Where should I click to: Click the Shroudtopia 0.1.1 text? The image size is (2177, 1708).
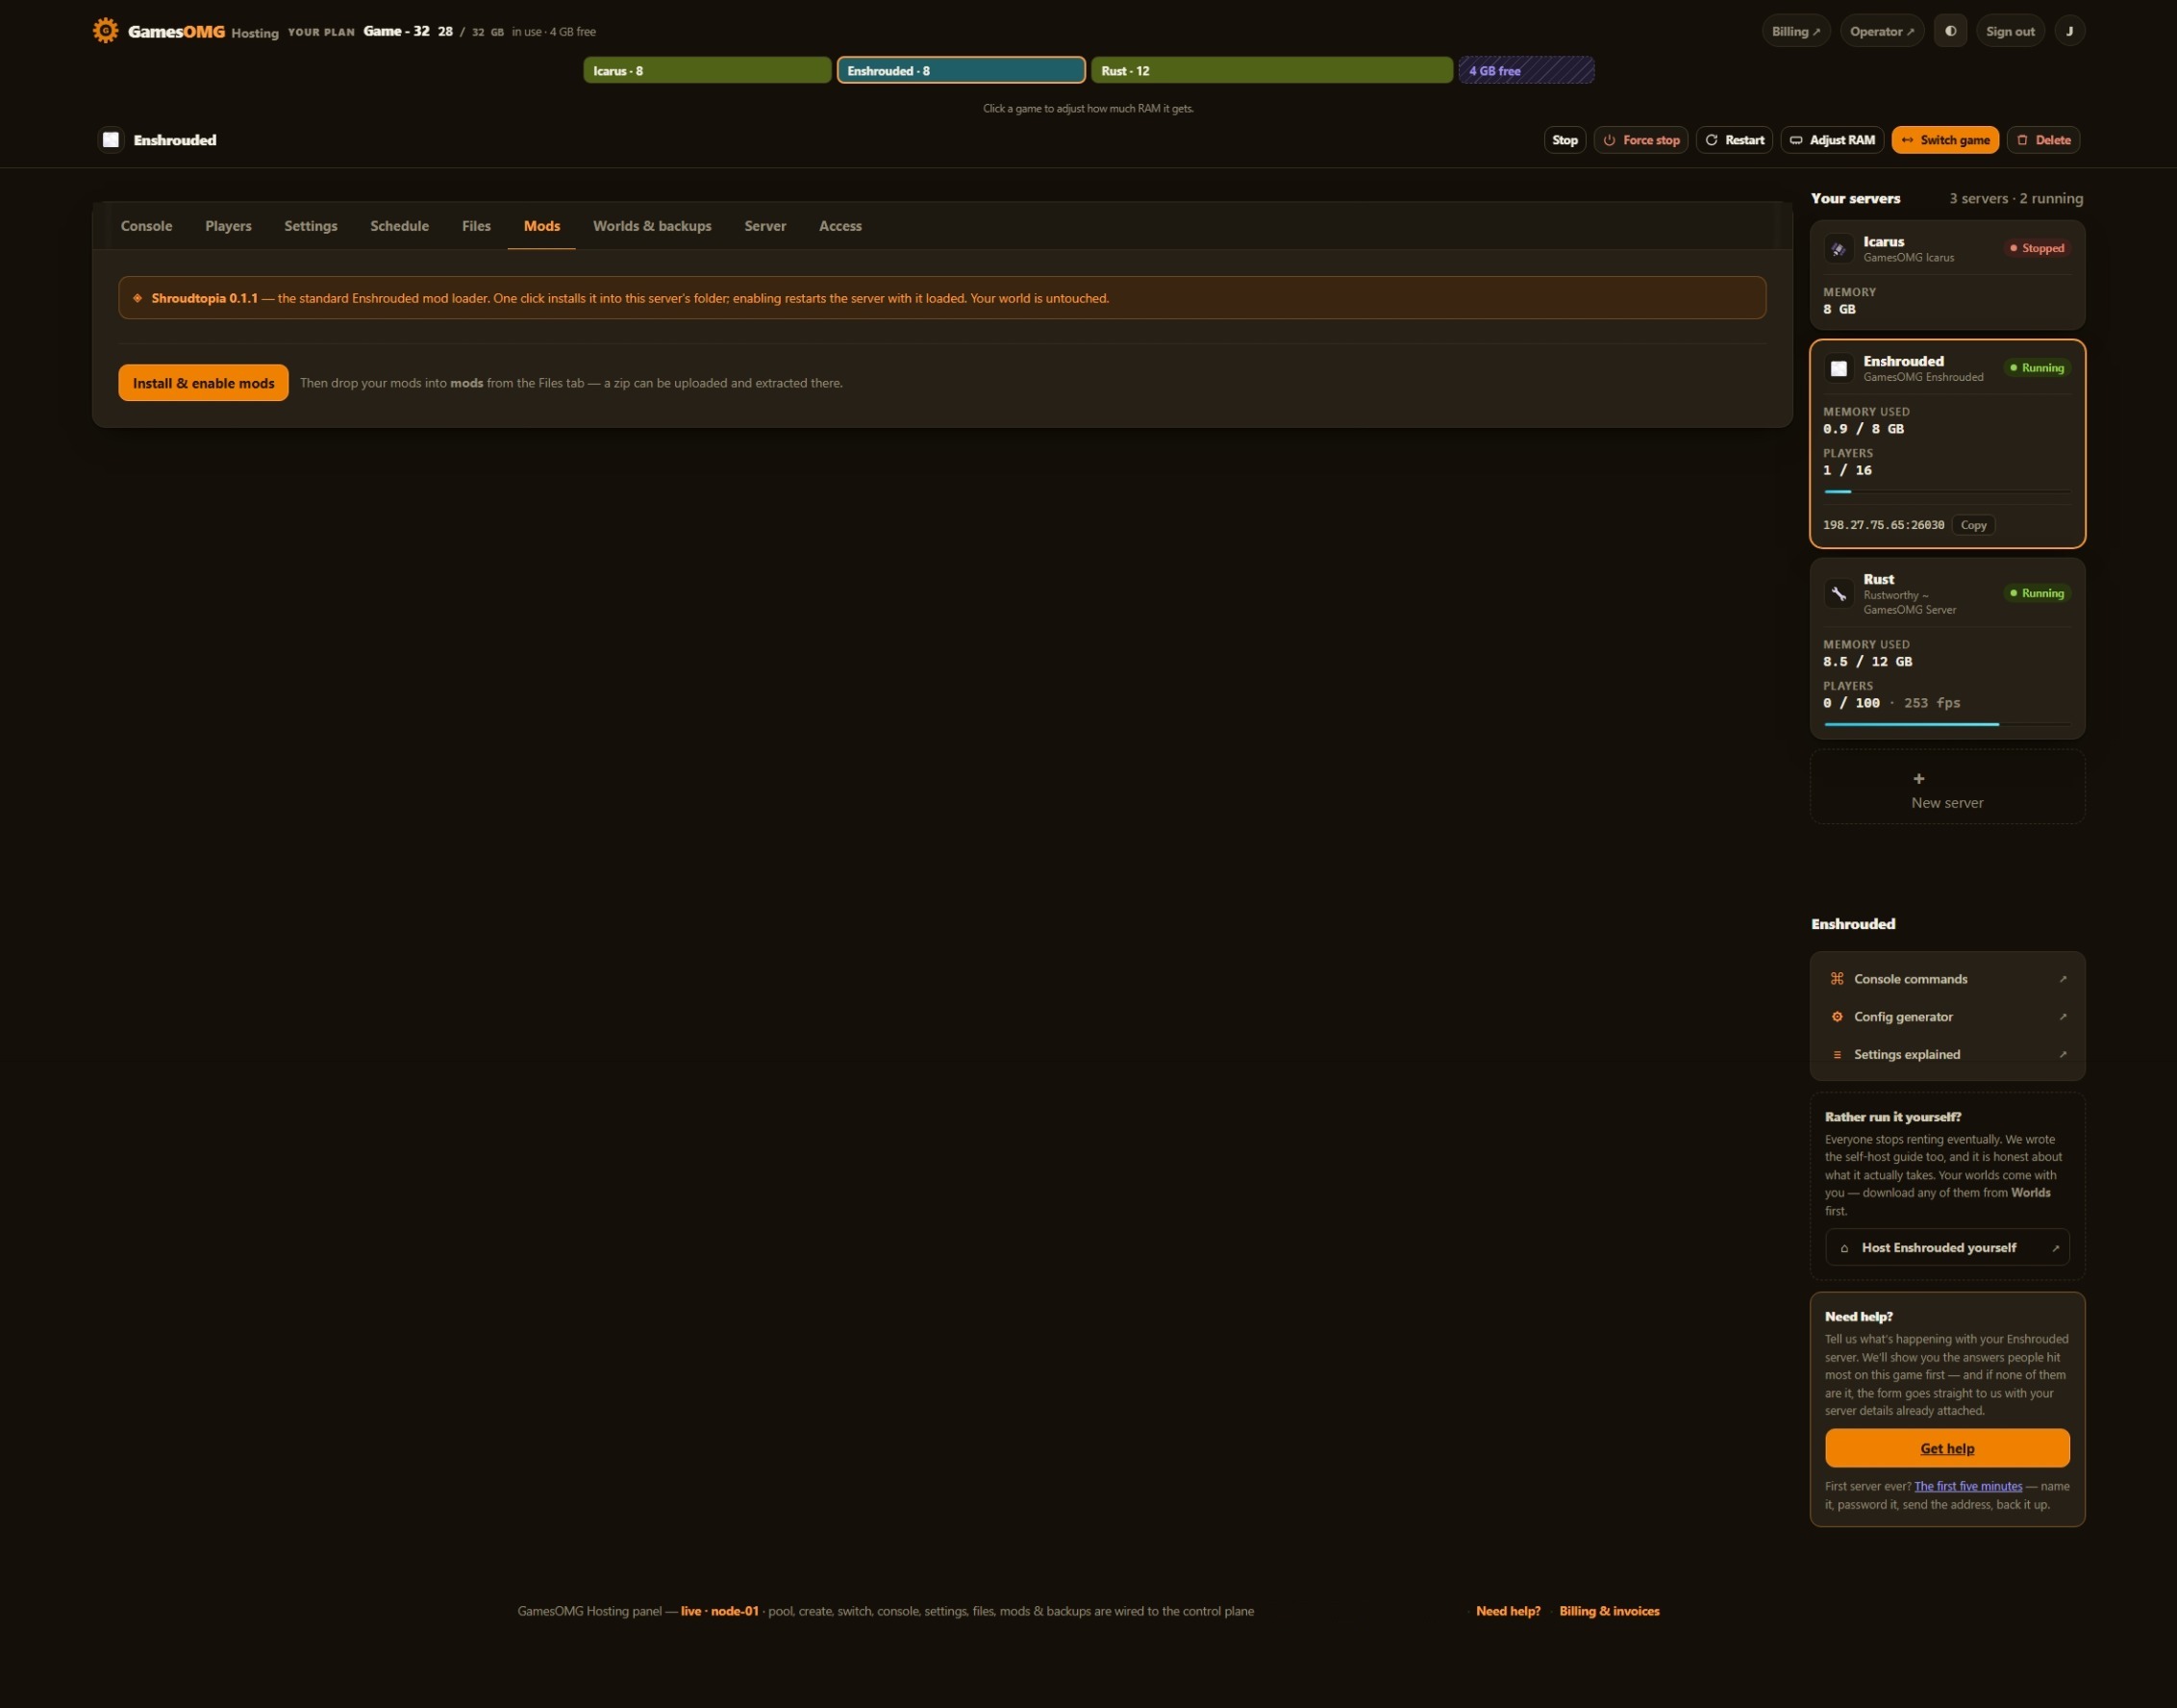pyautogui.click(x=204, y=298)
